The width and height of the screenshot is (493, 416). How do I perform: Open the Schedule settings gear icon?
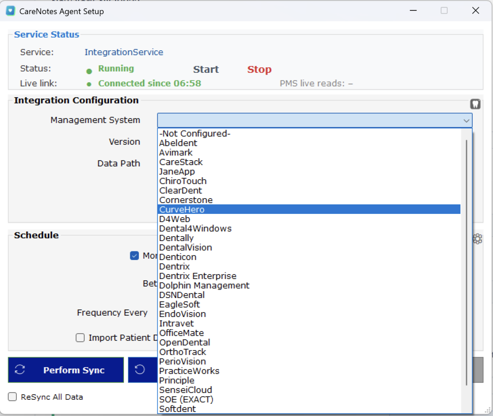pyautogui.click(x=477, y=239)
